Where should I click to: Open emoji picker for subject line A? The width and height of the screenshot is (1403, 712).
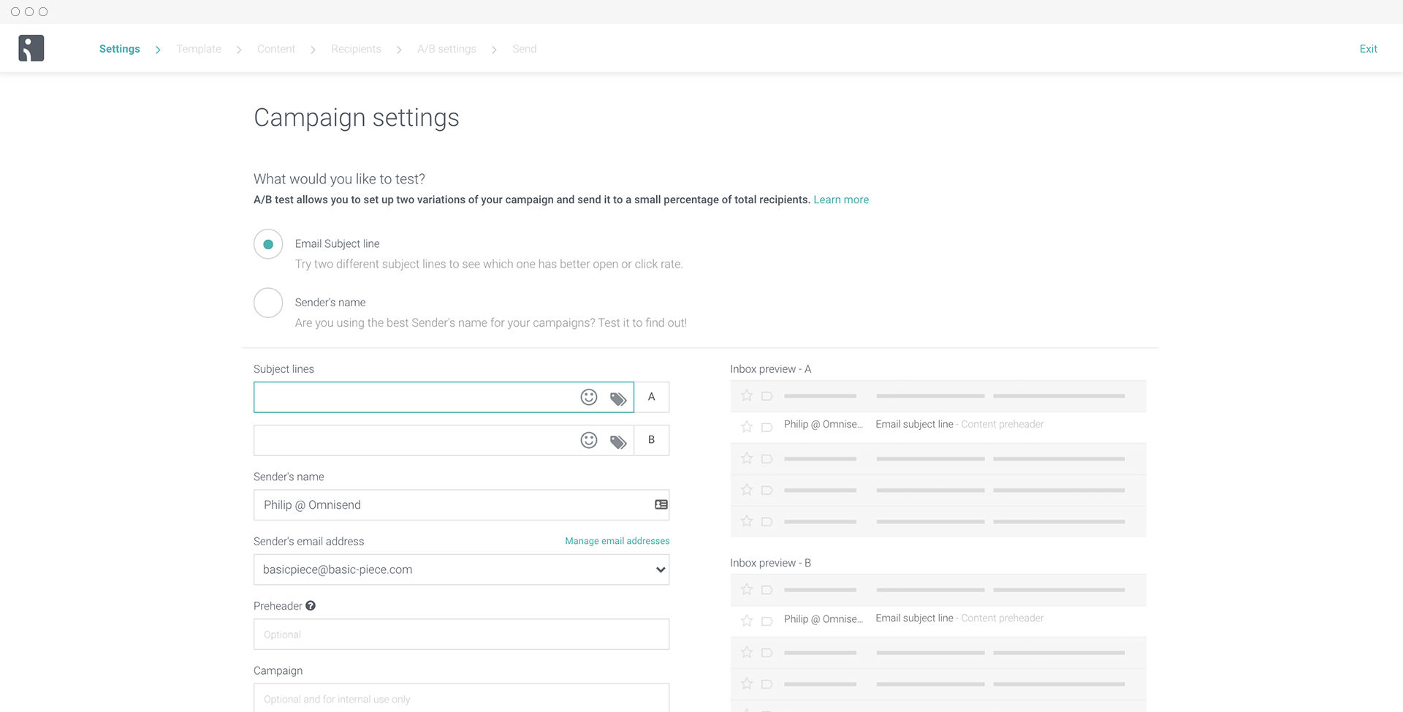(x=589, y=397)
